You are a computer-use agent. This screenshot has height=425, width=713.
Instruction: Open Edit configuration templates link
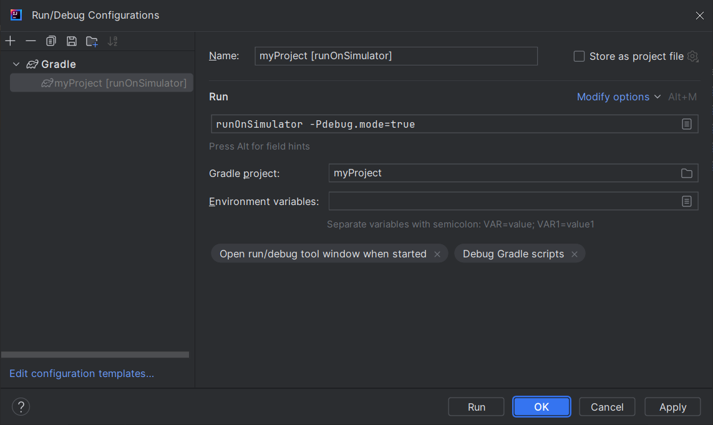[82, 373]
